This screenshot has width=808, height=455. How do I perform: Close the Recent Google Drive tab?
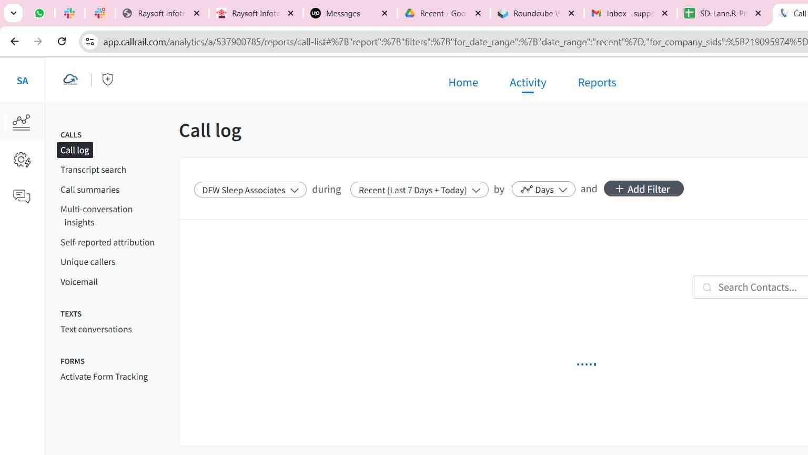tap(478, 13)
